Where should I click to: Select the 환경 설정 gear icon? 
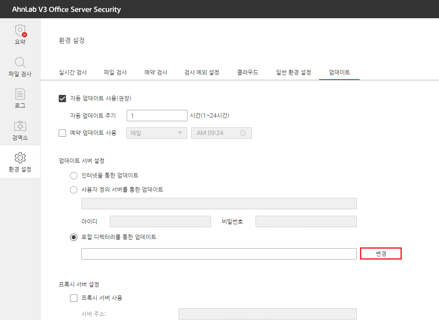click(x=20, y=158)
